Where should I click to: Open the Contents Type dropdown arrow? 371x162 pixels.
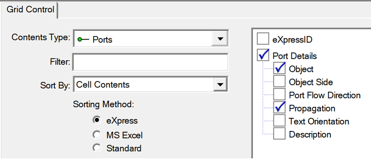point(220,39)
